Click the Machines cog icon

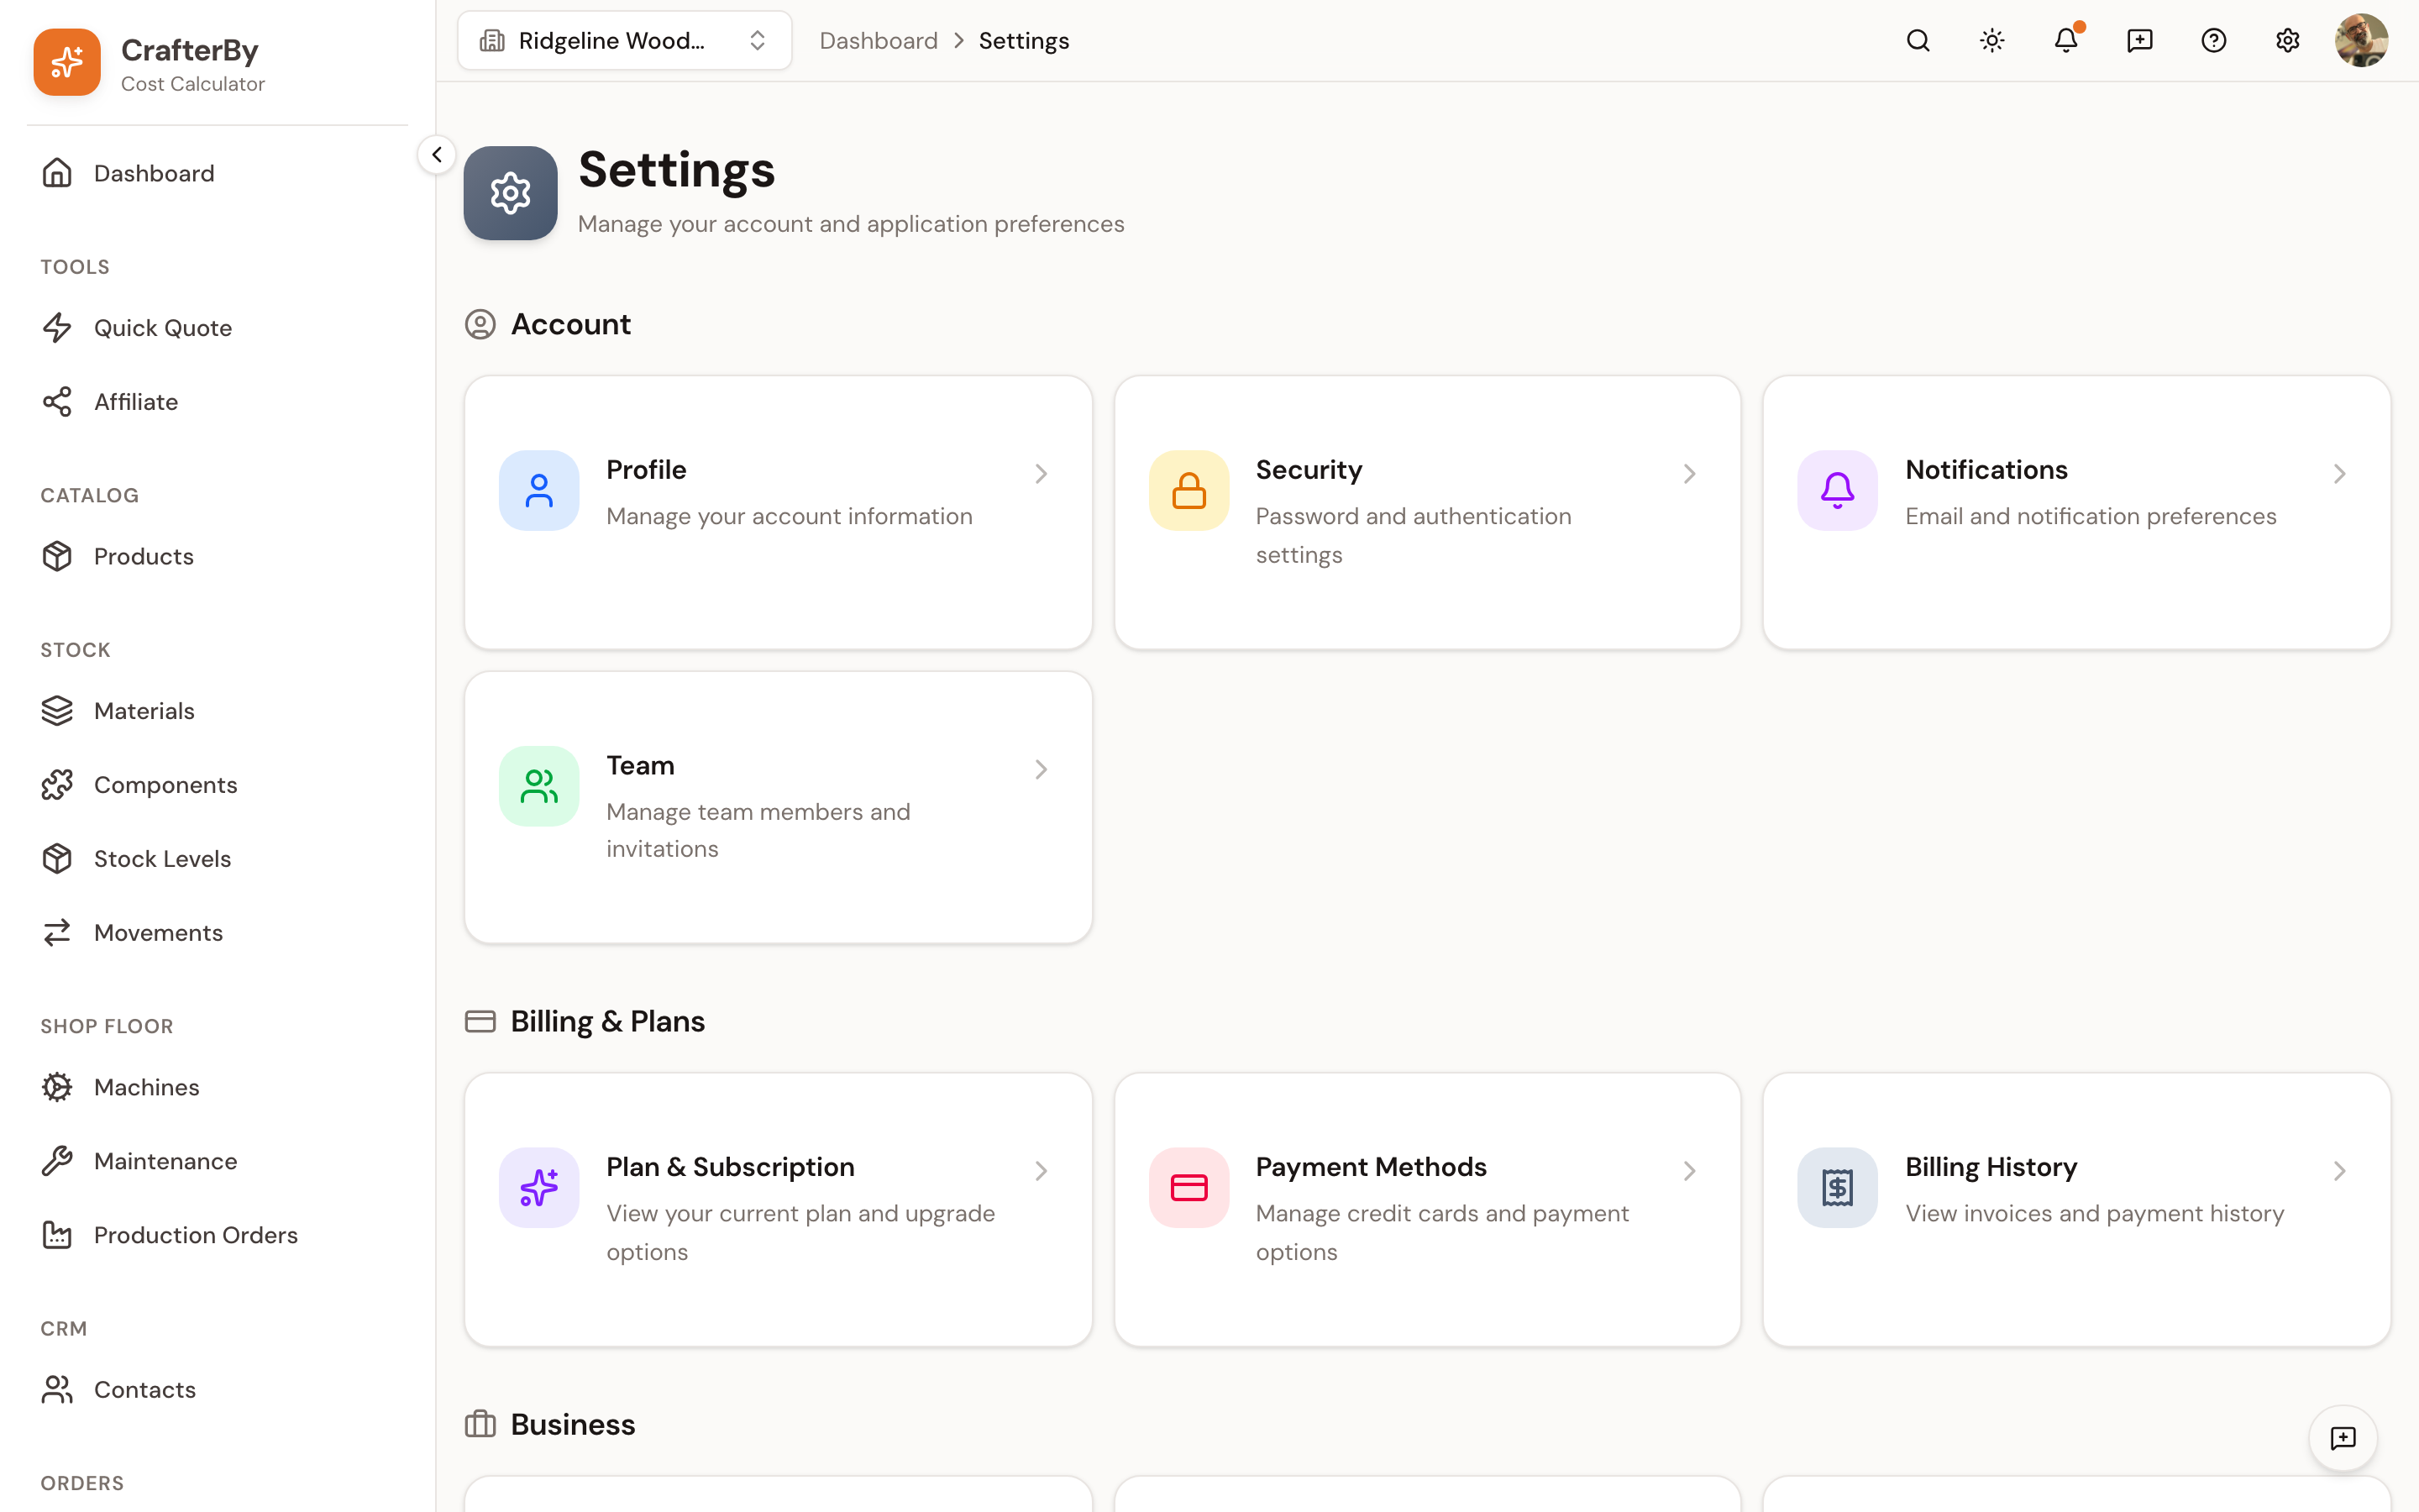point(57,1087)
